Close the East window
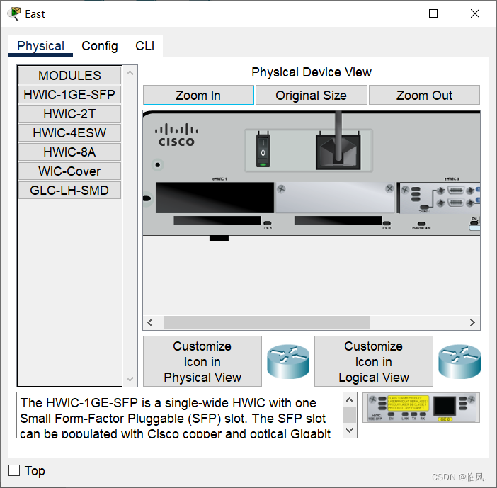Image resolution: width=497 pixels, height=488 pixels. point(475,13)
